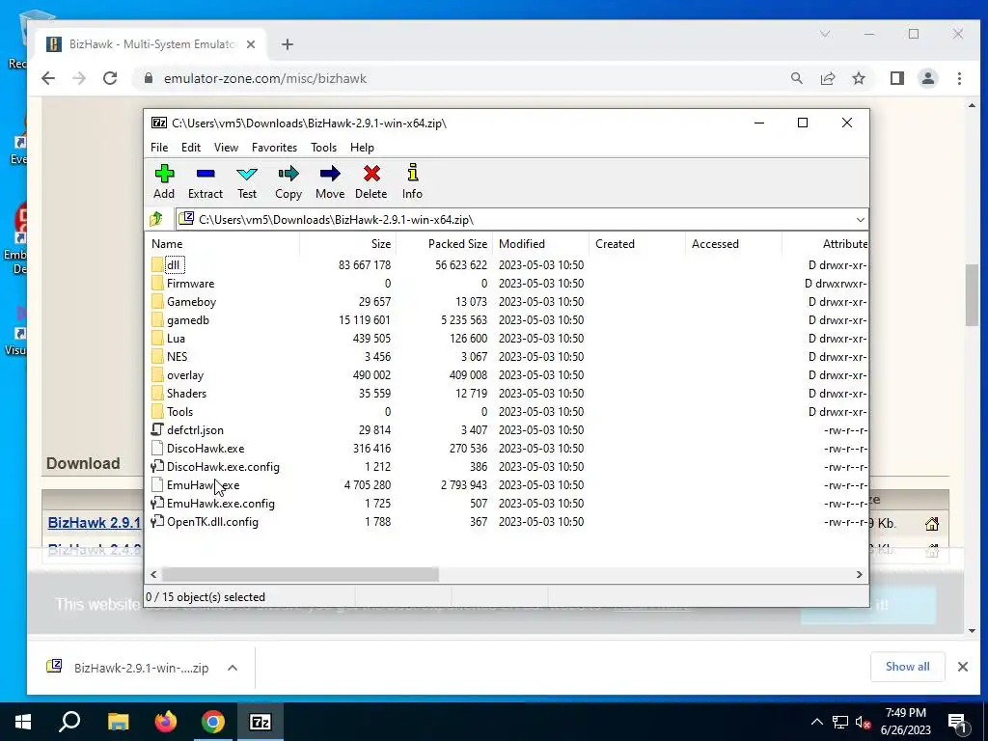Open the File menu in 7-Zip

[159, 147]
